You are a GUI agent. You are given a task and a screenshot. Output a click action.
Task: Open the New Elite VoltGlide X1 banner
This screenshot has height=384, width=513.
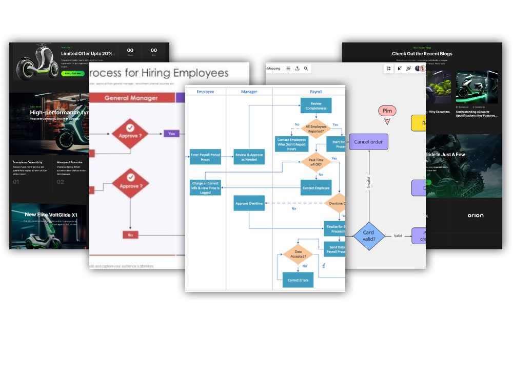50,226
